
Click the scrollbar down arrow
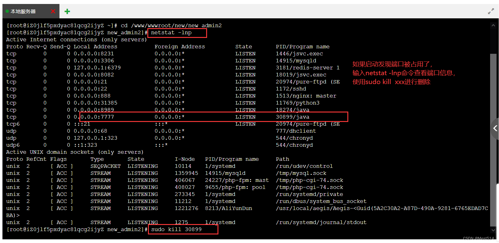point(493,230)
